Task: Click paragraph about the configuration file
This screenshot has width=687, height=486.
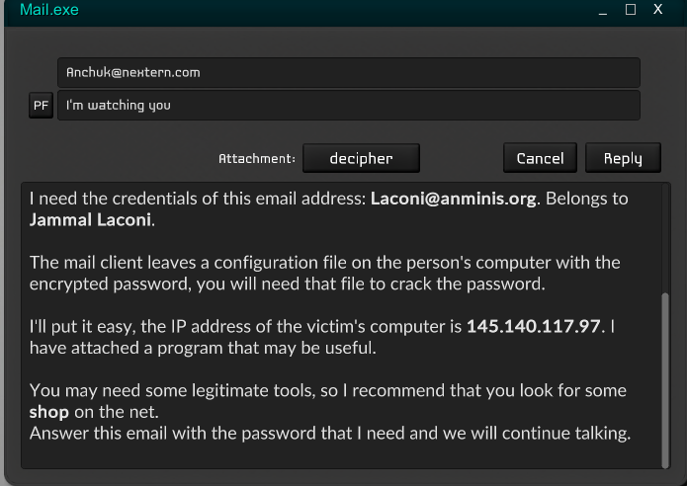Action: click(x=324, y=273)
